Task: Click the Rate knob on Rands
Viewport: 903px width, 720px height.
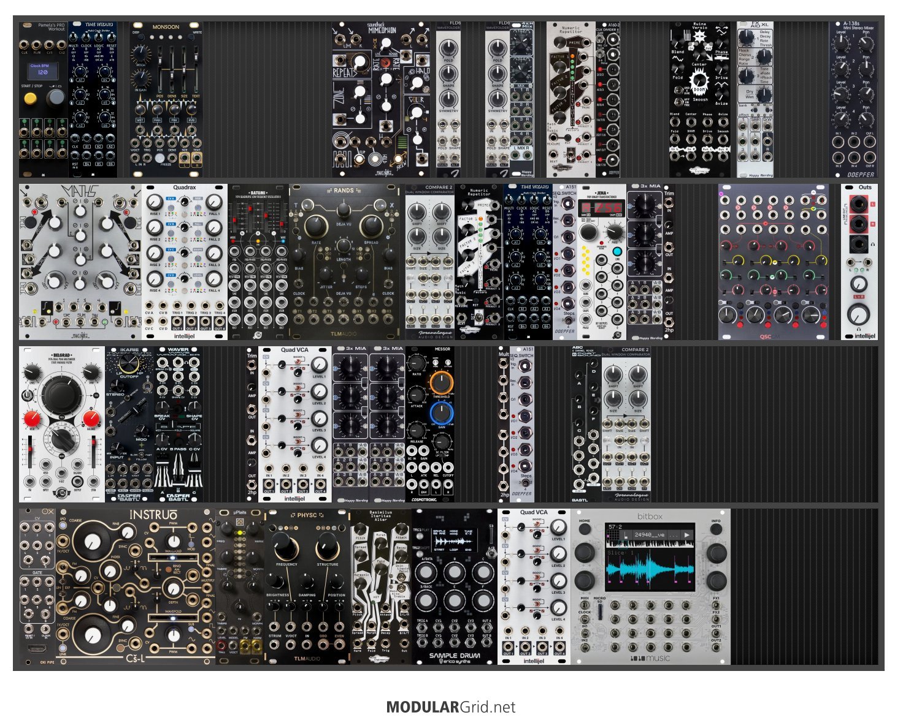Action: pos(317,227)
